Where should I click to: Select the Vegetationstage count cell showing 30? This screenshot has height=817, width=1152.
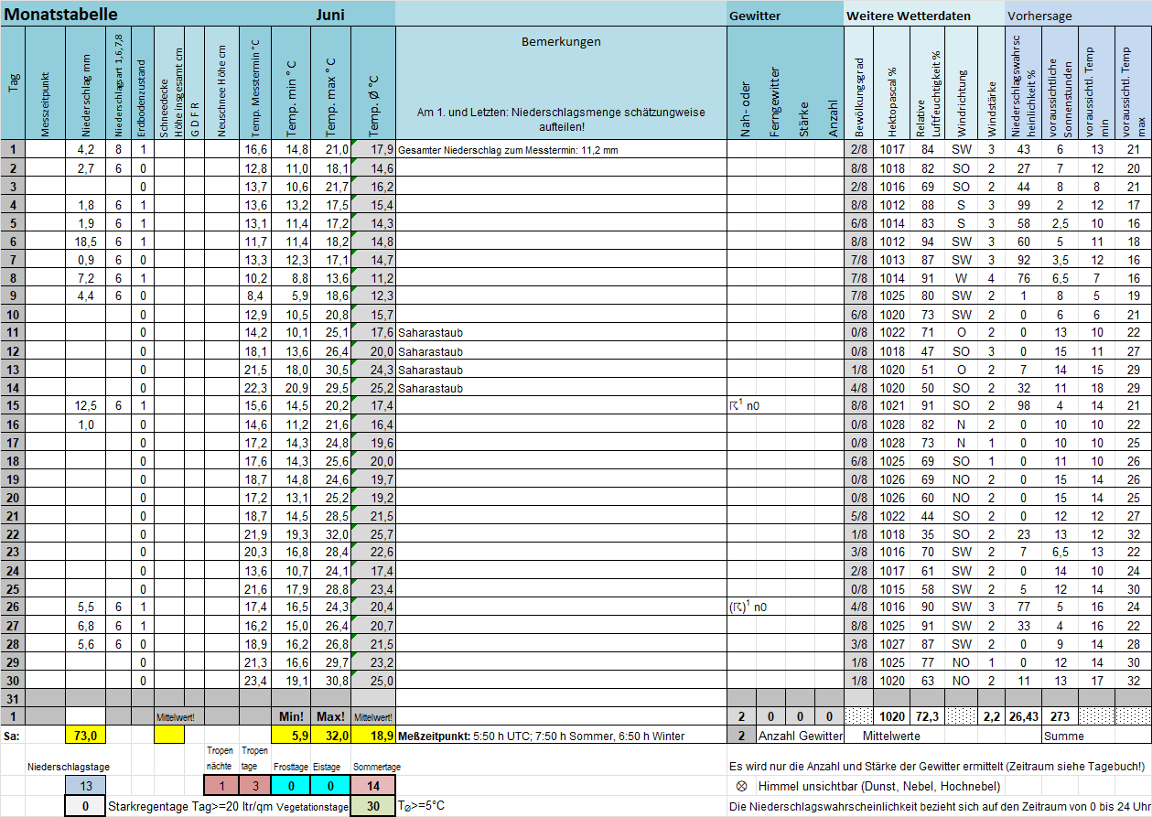click(373, 806)
